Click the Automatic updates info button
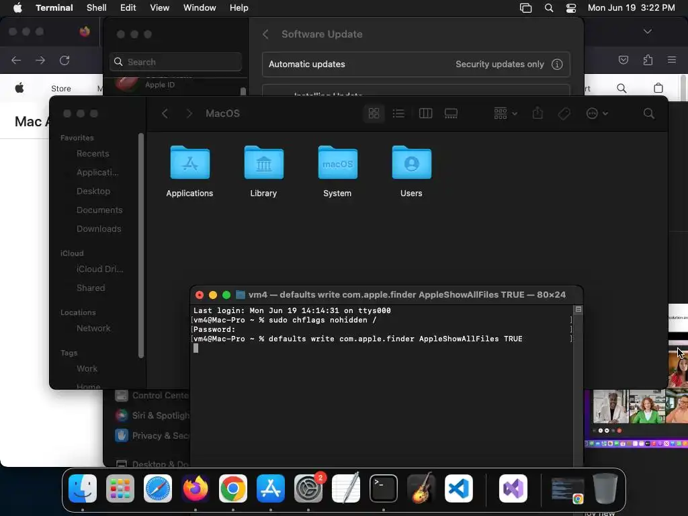Image resolution: width=688 pixels, height=516 pixels. coord(557,64)
